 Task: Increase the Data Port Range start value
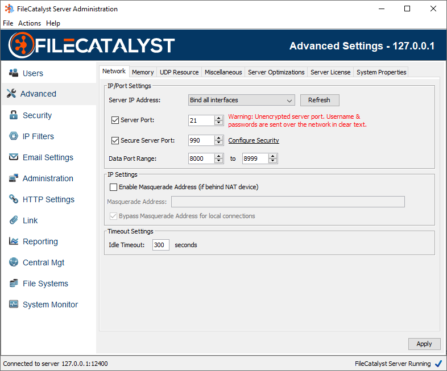(x=218, y=156)
